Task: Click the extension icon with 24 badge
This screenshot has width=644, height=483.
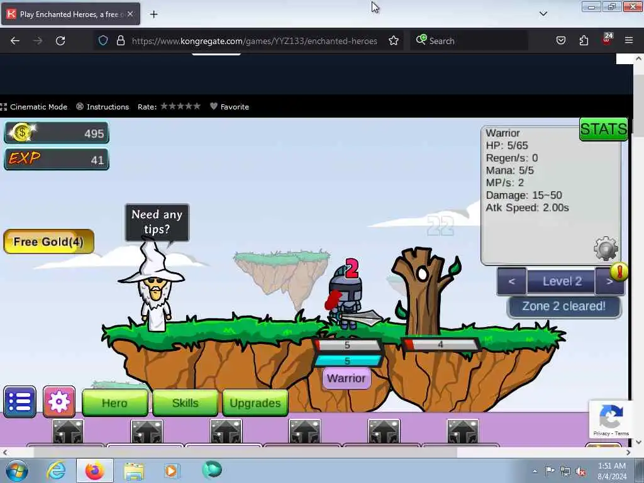Action: 607,40
